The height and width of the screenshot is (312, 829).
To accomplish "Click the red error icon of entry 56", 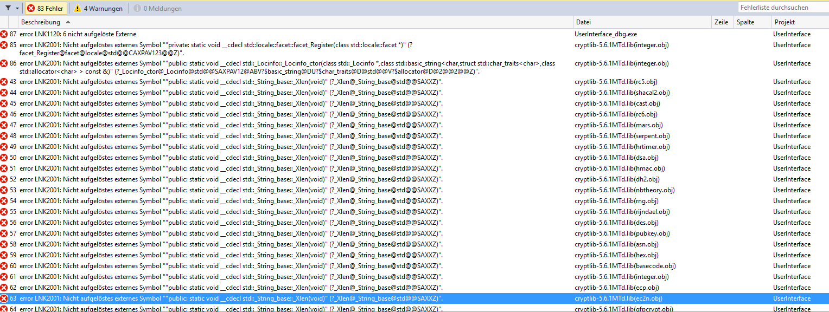I will pos(4,223).
